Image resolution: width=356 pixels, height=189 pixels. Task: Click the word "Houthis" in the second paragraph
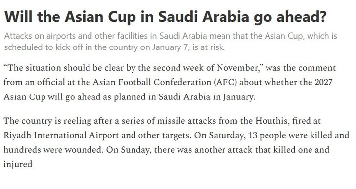pyautogui.click(x=271, y=121)
